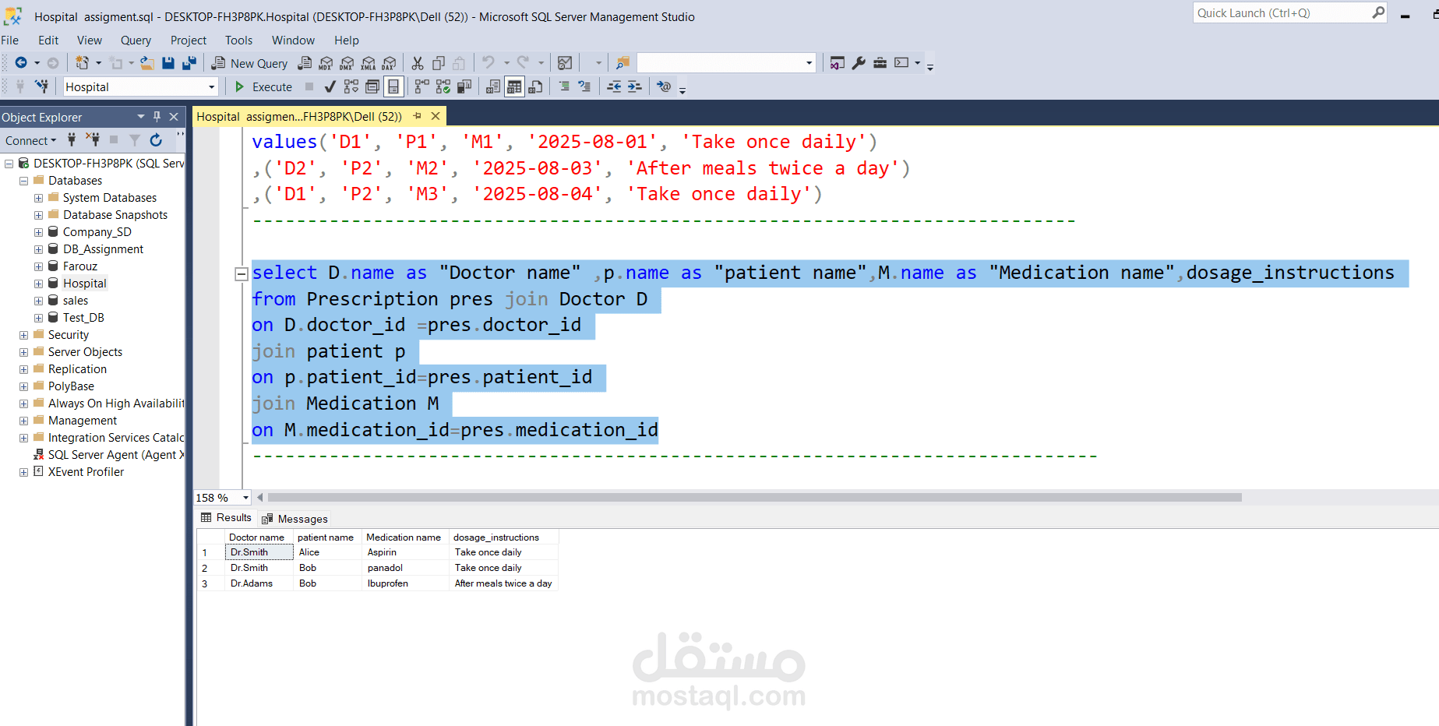Switch output to Results to Grid
The width and height of the screenshot is (1439, 726).
click(514, 86)
